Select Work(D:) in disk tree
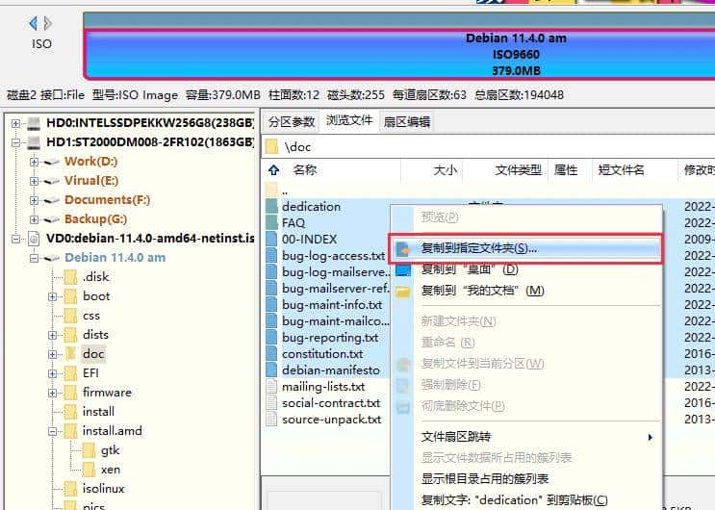The image size is (715, 510). click(x=90, y=161)
